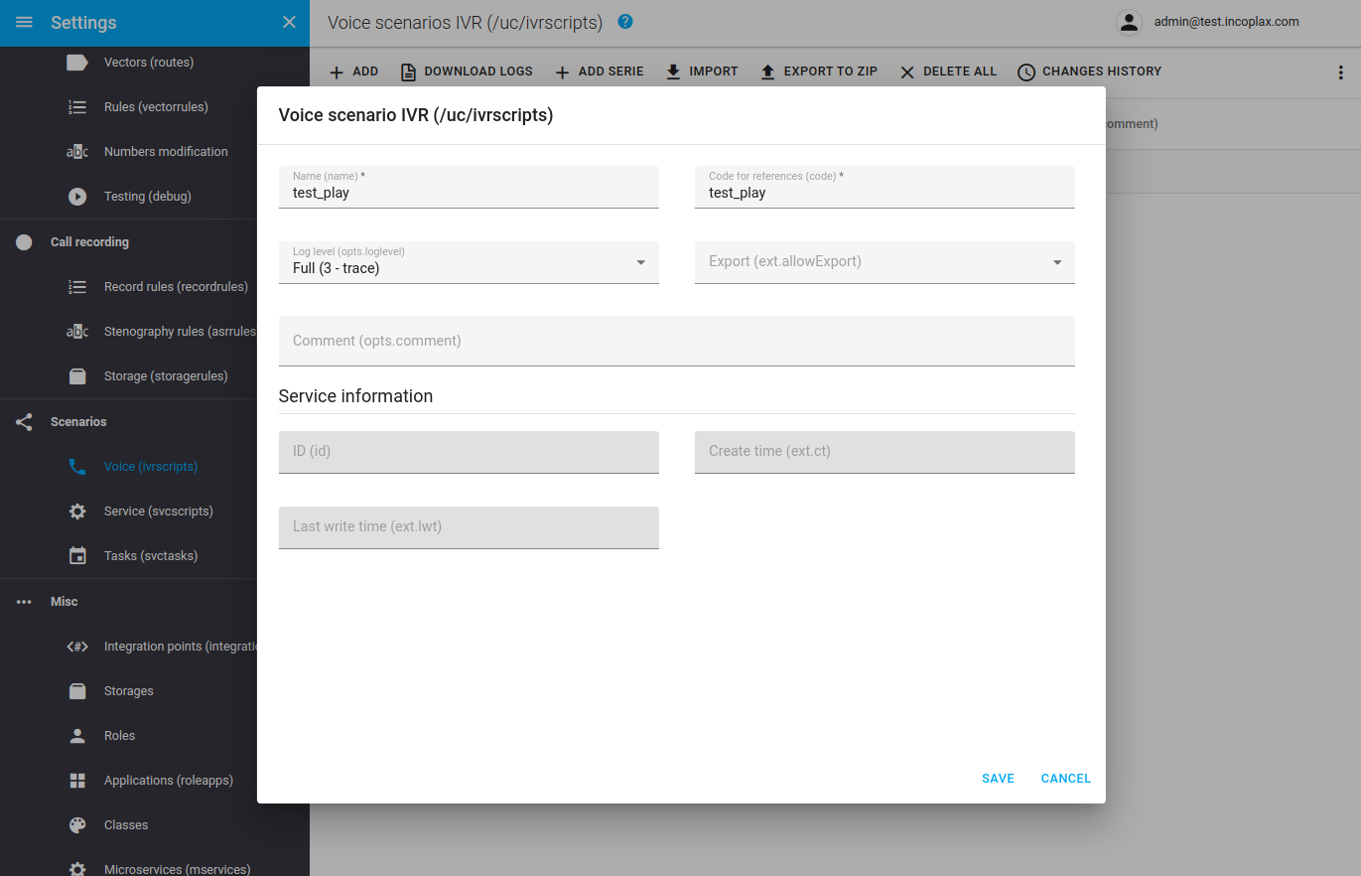Click the Stenography rules abc icon

(x=77, y=332)
